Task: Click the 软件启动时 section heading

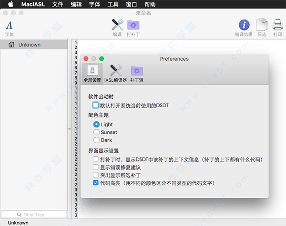Action: (101, 97)
